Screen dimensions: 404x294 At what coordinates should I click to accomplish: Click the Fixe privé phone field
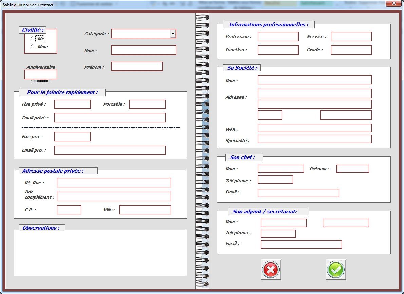click(72, 104)
